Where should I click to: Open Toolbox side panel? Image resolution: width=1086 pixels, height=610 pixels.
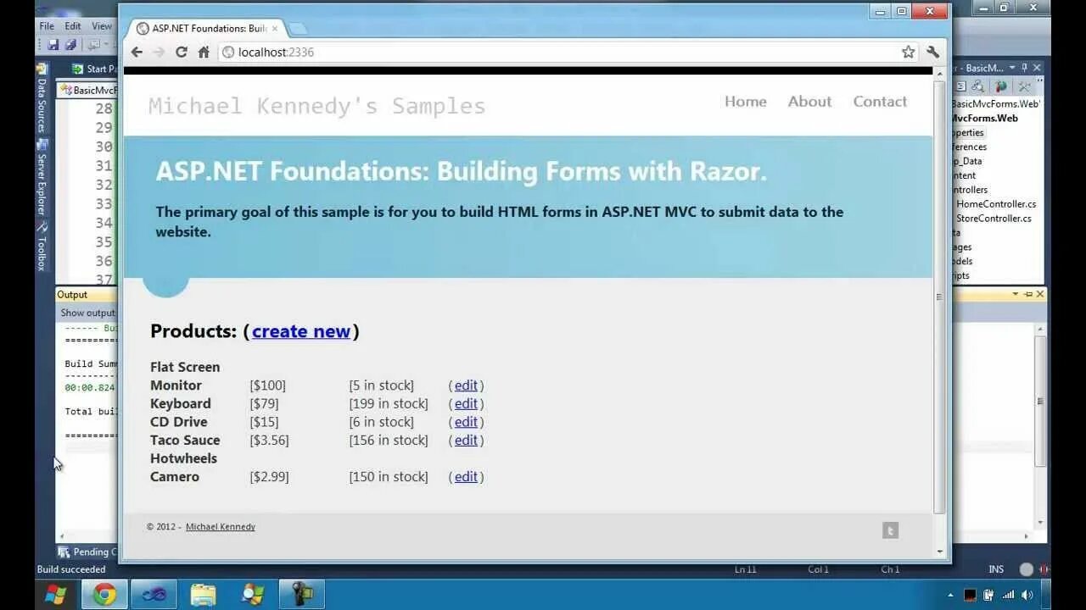coord(42,247)
